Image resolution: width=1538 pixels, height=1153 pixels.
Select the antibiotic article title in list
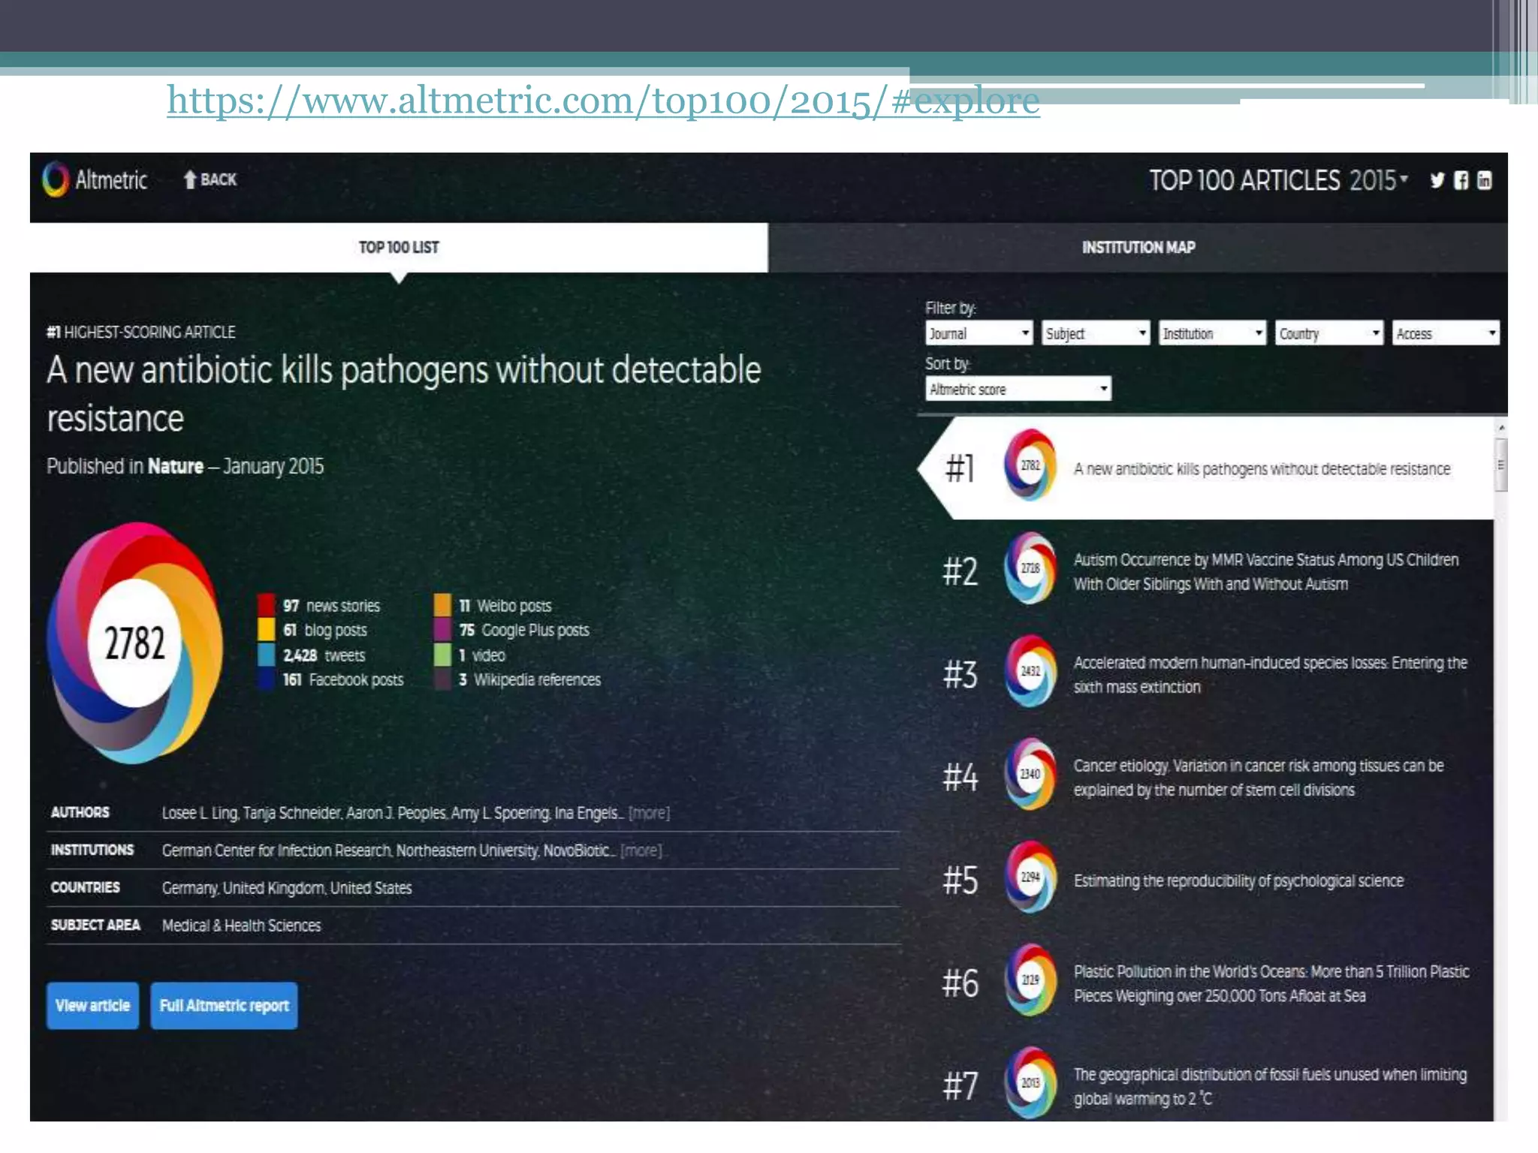coord(1262,469)
